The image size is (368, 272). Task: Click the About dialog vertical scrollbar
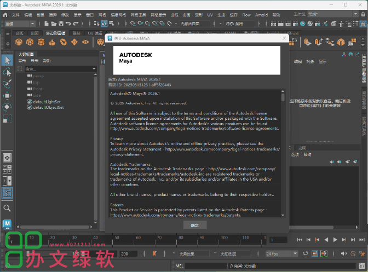click(x=283, y=97)
